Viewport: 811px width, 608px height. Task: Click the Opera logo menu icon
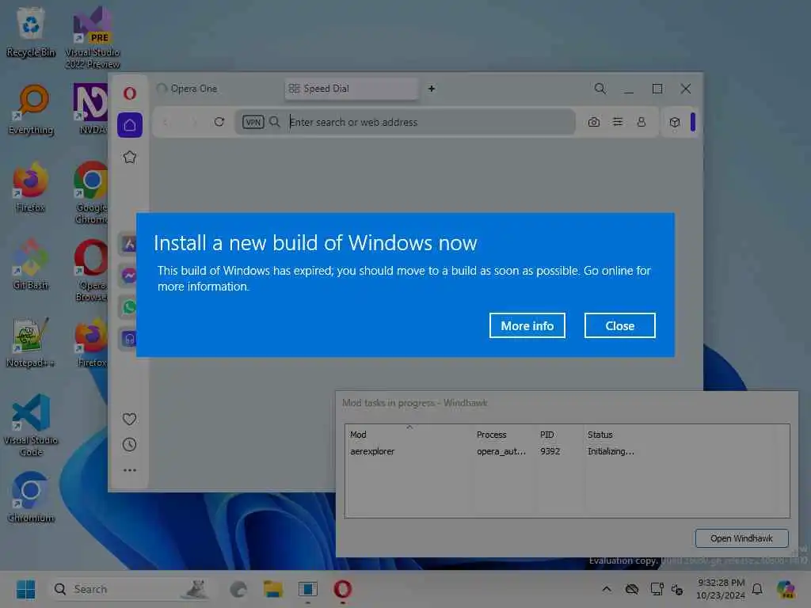[130, 93]
